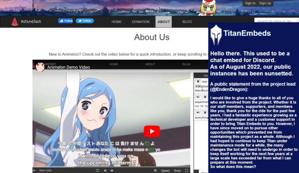Screen dimensions: 299x173
Task: Select the ABOUT nav tab
Action: click(164, 22)
